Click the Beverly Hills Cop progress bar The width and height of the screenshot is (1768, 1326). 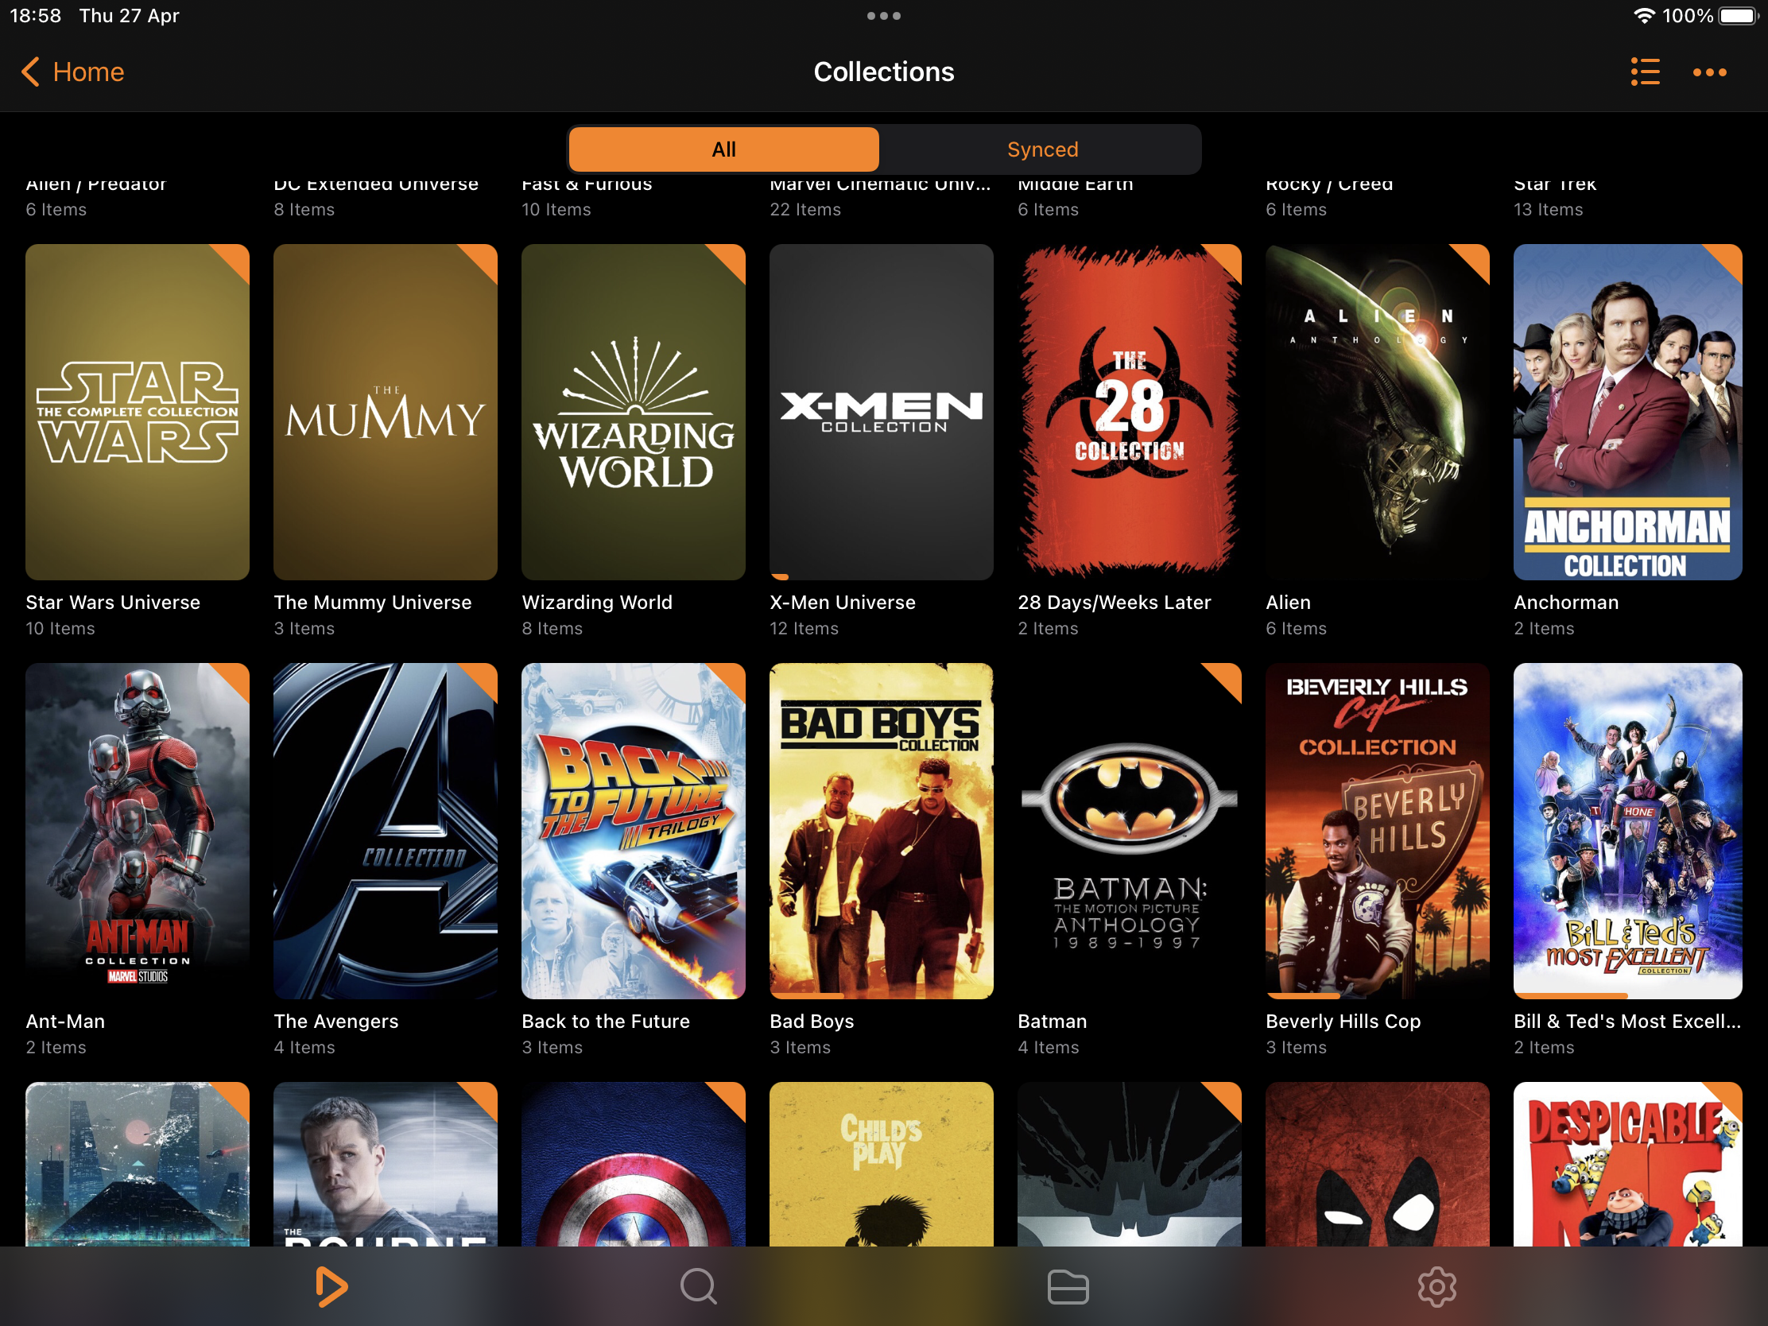tap(1303, 996)
